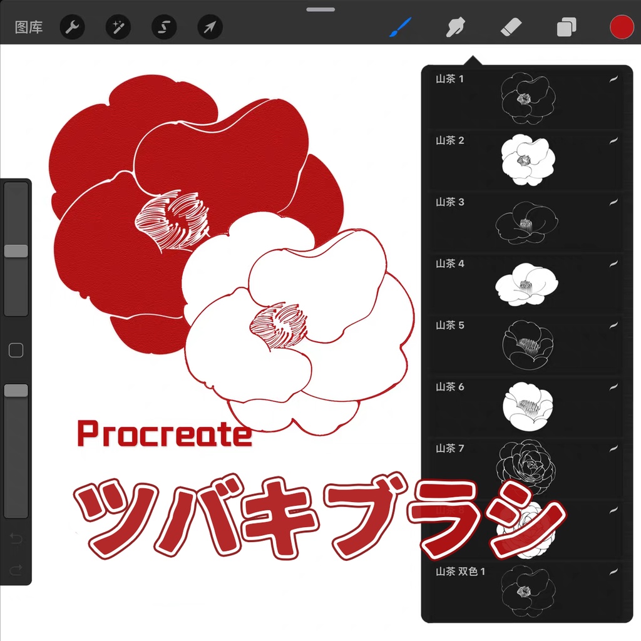Tap stroke icon on 山茶 7 row
This screenshot has width=641, height=641.
tap(613, 449)
